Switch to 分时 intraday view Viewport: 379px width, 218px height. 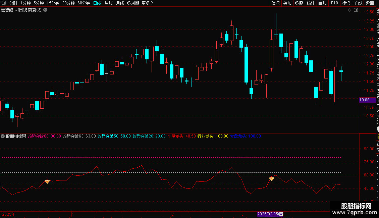pyautogui.click(x=13, y=3)
